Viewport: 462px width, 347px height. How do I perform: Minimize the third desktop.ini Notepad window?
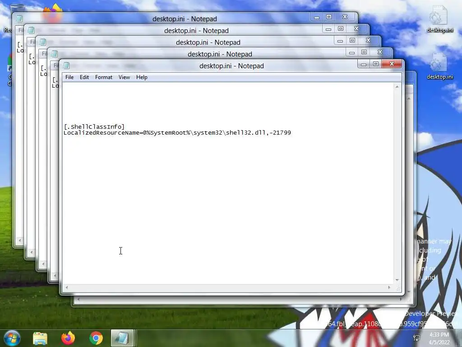tap(340, 41)
